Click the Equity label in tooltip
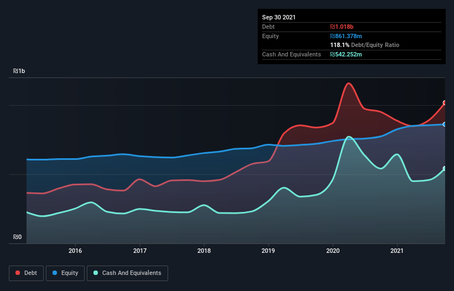The width and height of the screenshot is (454, 291). tap(270, 36)
